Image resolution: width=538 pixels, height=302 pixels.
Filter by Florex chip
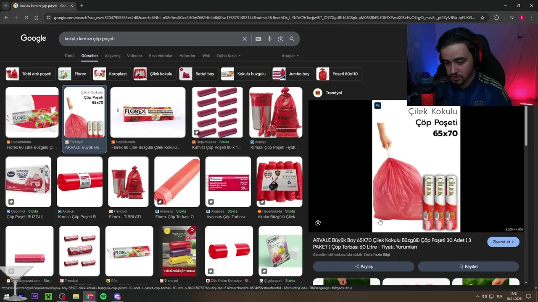click(74, 74)
